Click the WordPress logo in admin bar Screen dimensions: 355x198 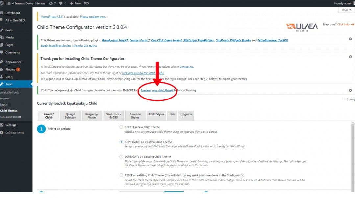(2, 3)
